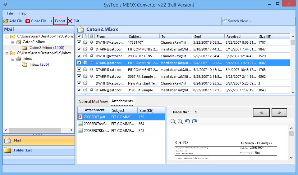Click the image icon of 29083F07BKre attachment
This screenshot has width=298, height=175.
tap(80, 130)
